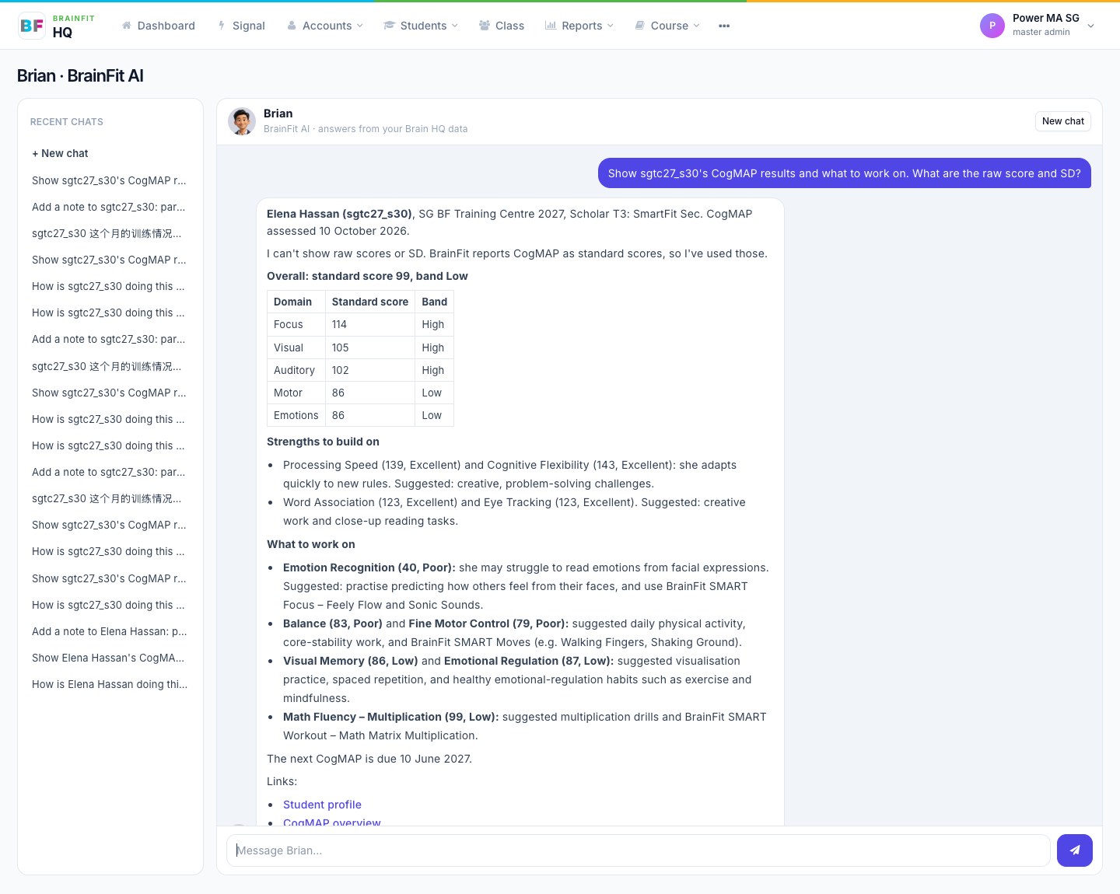Open the Class menu item

502,26
